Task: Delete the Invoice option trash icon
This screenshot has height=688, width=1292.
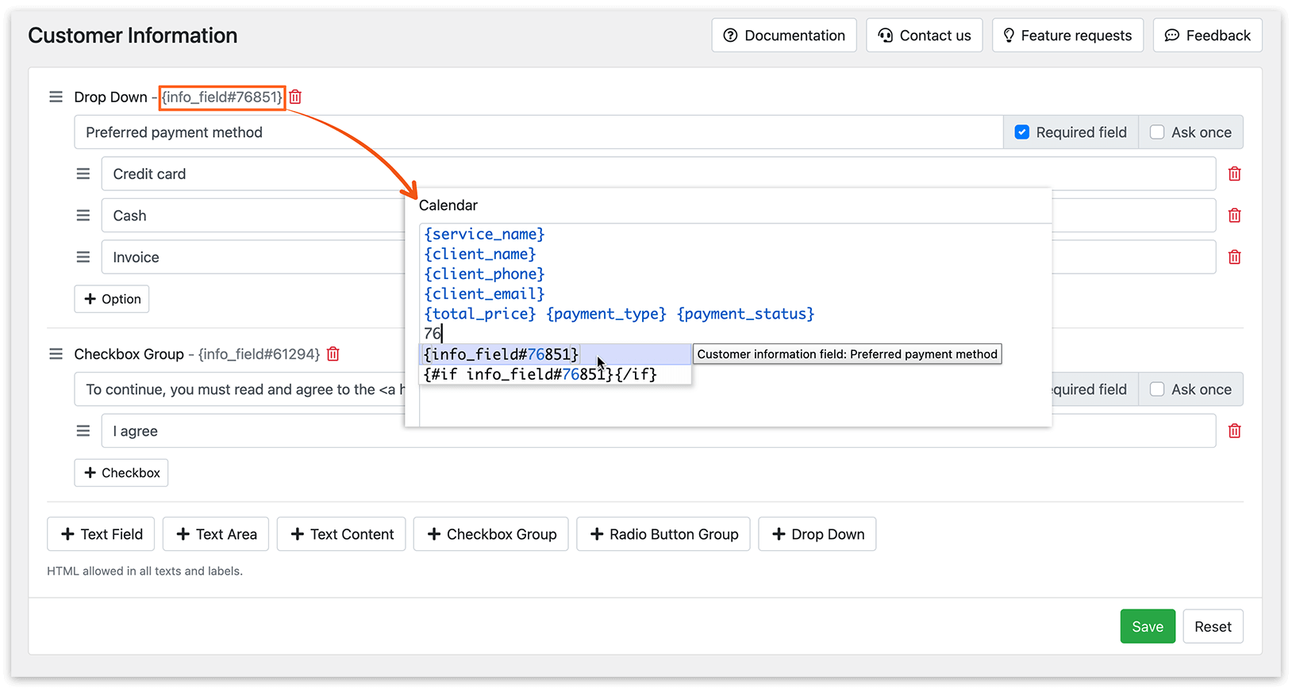Action: pyautogui.click(x=1234, y=257)
